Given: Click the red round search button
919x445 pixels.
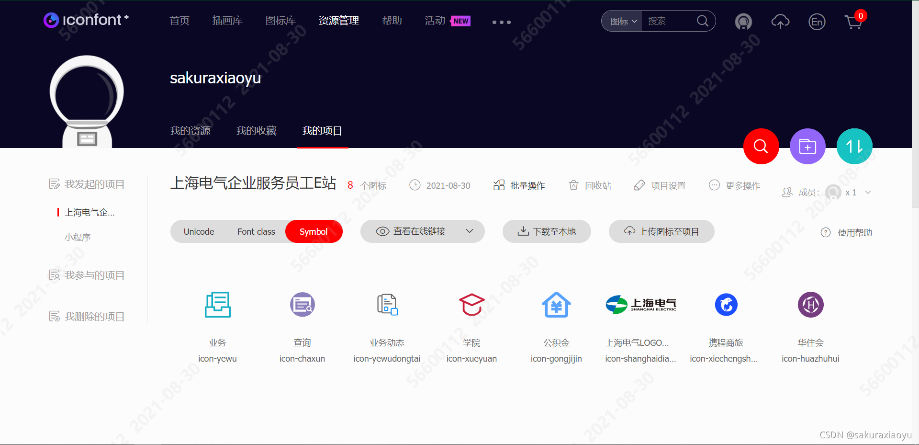Looking at the screenshot, I should [761, 146].
